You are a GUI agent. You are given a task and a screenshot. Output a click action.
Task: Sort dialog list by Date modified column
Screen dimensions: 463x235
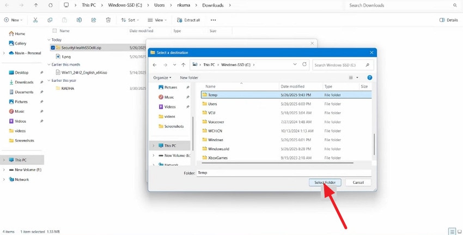click(x=301, y=87)
